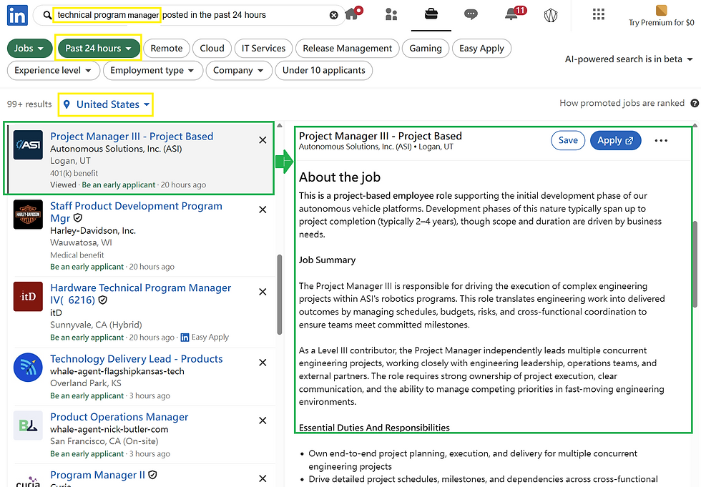Click Autonomous Solutions ASI company logo

click(28, 144)
